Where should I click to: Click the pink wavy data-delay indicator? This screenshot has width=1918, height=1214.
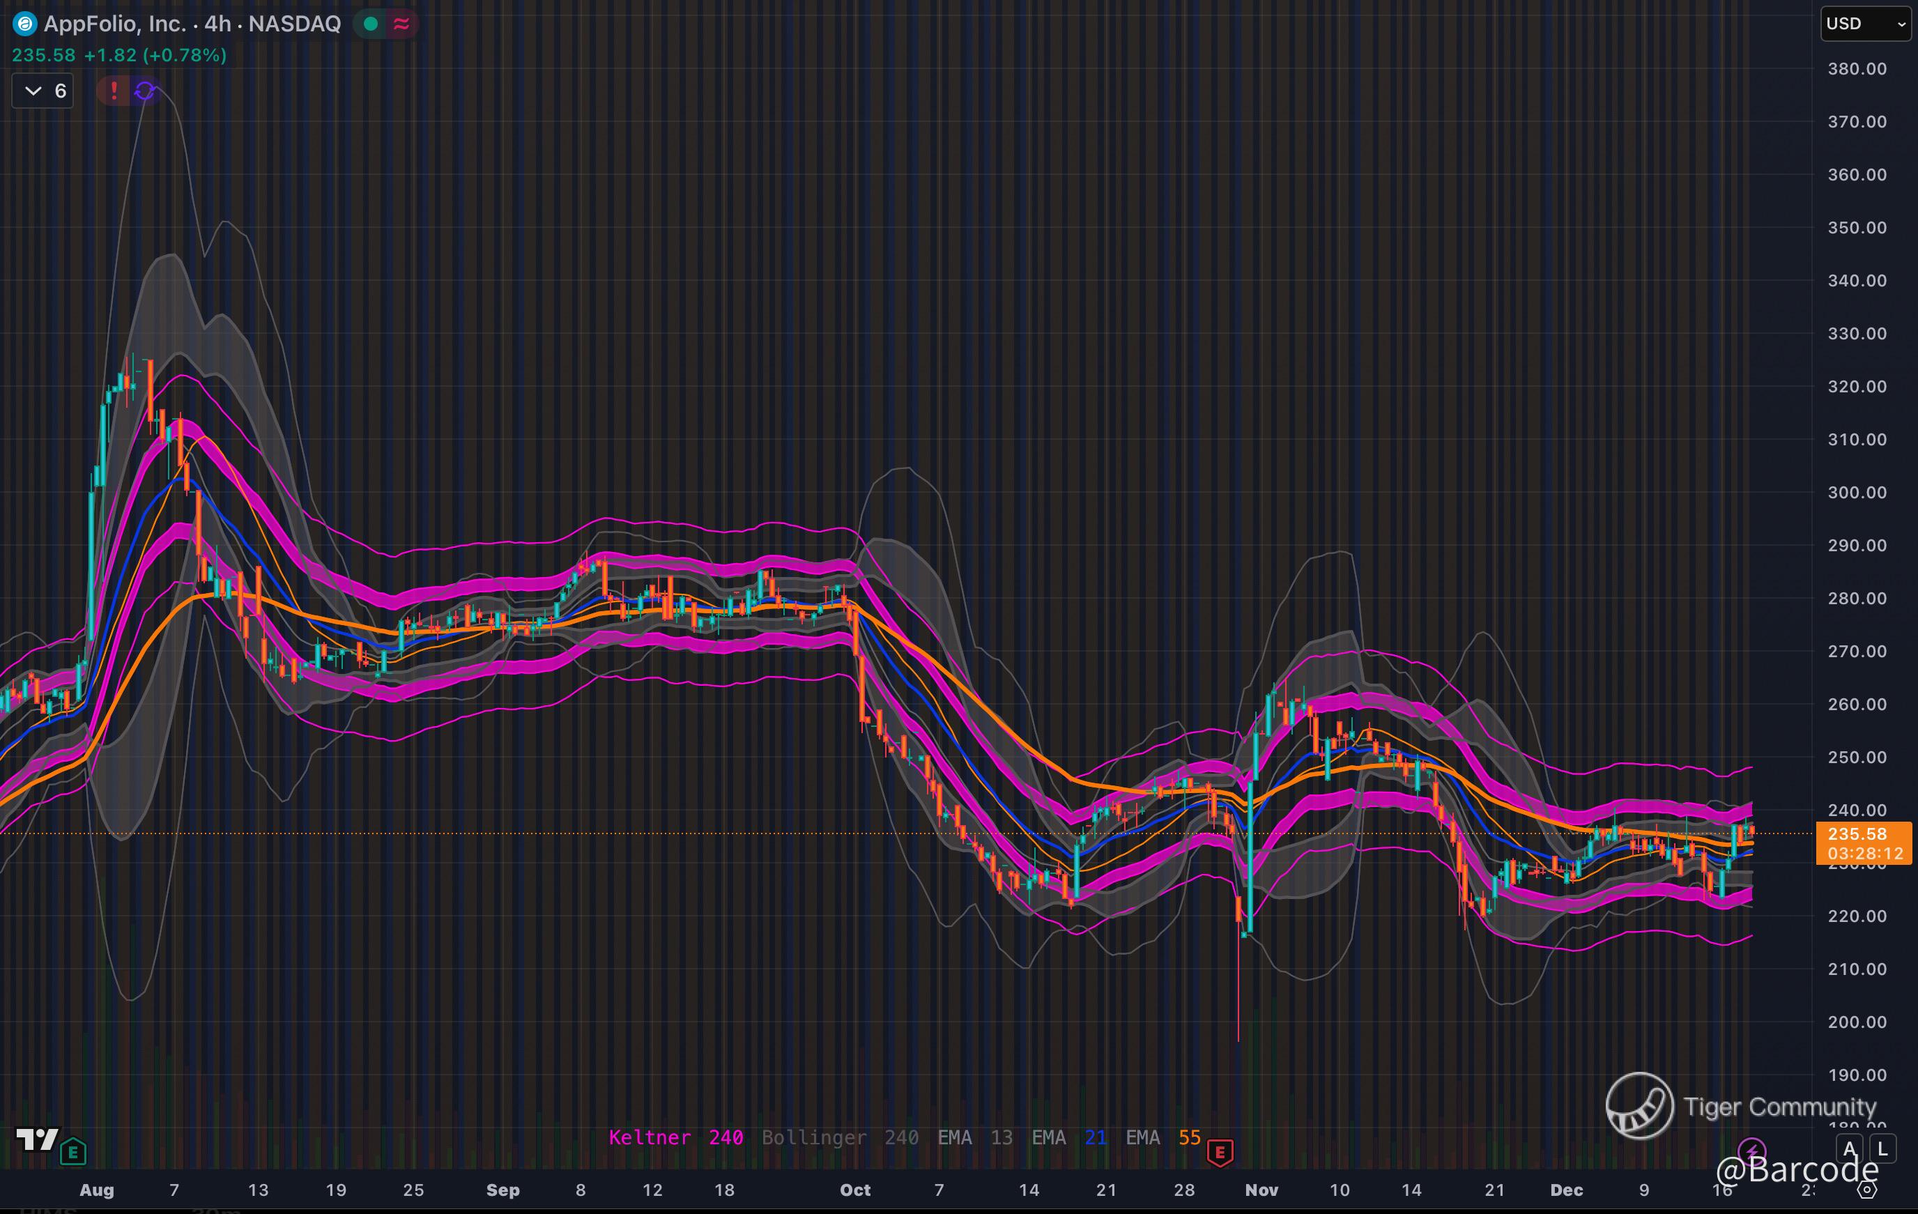pyautogui.click(x=401, y=24)
